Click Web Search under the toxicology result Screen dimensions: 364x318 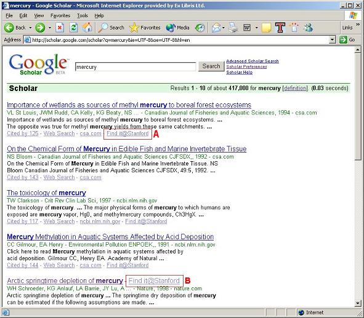point(59,221)
